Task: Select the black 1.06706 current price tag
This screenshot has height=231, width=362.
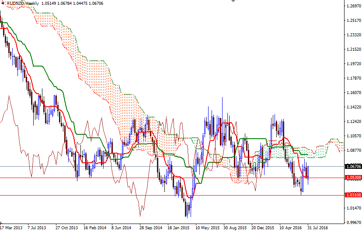Action: tap(353, 166)
